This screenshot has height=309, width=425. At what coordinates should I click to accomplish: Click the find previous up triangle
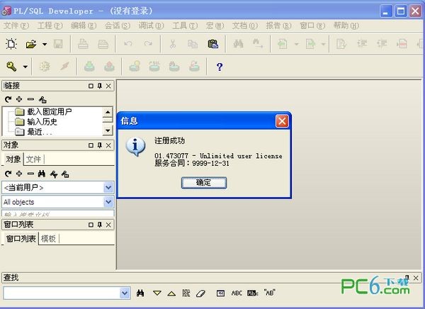click(171, 293)
